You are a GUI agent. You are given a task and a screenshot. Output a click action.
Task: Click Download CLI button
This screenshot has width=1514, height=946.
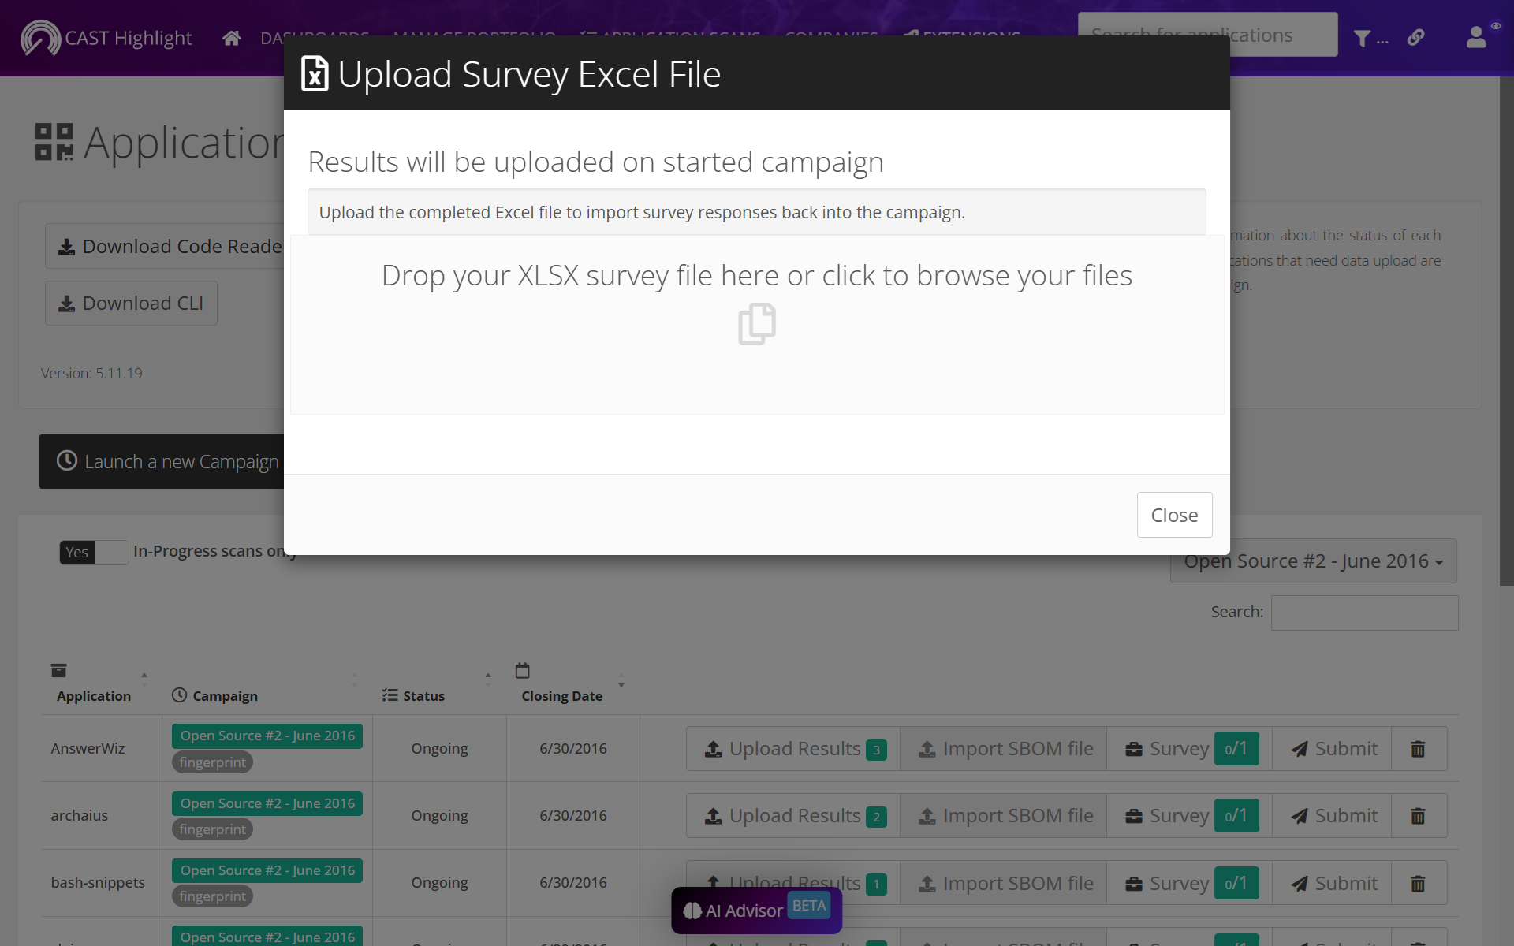pos(131,304)
